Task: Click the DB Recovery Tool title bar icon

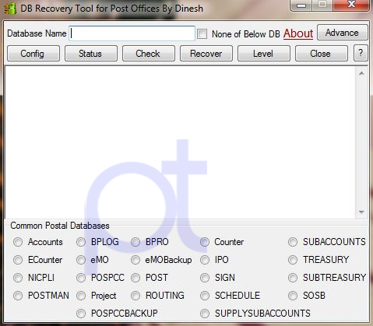Action: pos(10,9)
